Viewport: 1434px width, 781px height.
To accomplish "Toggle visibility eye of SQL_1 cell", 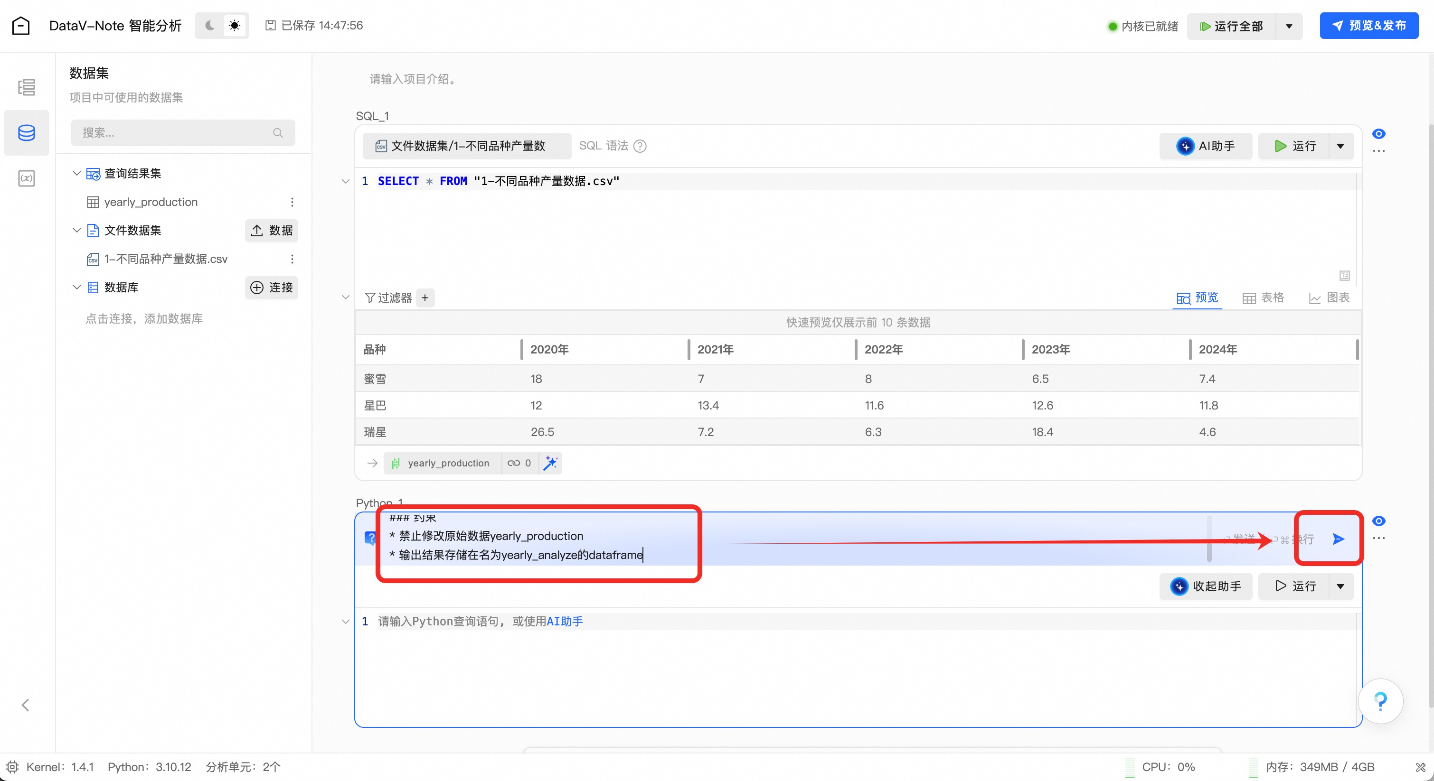I will pyautogui.click(x=1378, y=133).
